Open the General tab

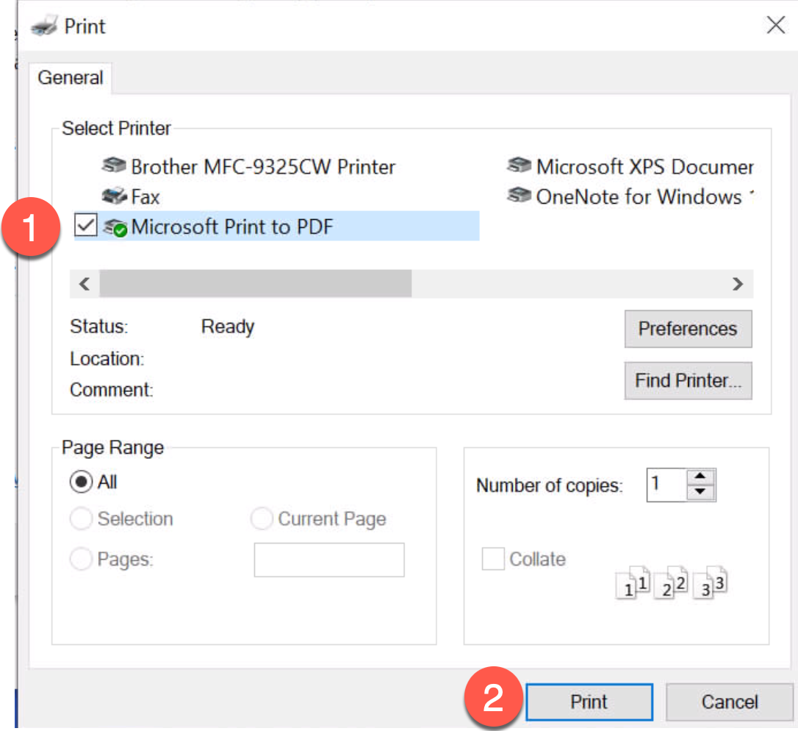(71, 78)
